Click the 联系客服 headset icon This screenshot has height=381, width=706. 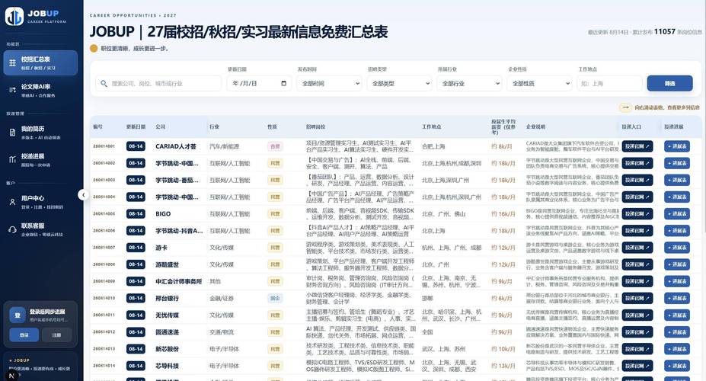[13, 229]
